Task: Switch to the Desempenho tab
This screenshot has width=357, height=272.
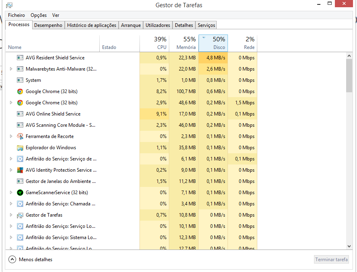Action: pos(48,25)
